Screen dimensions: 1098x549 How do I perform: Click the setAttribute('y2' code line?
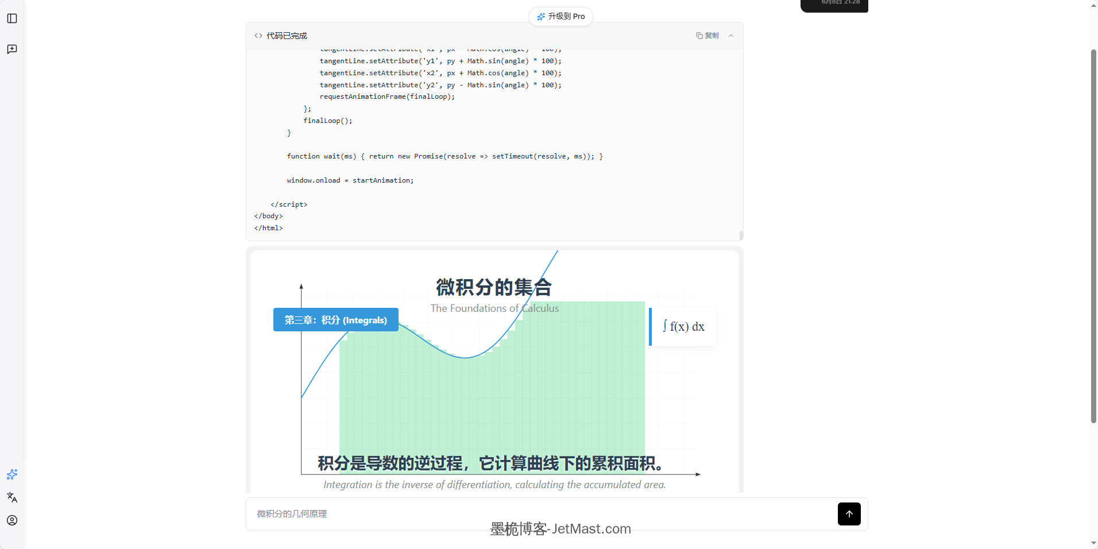pos(441,85)
